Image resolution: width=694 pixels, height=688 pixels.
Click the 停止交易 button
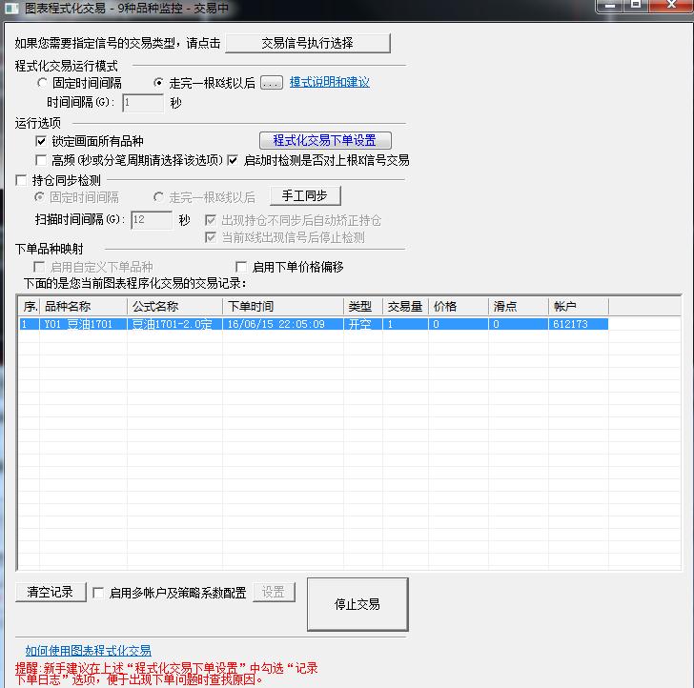click(357, 604)
